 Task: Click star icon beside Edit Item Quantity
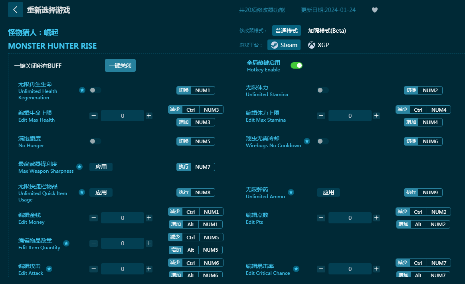tap(66, 243)
